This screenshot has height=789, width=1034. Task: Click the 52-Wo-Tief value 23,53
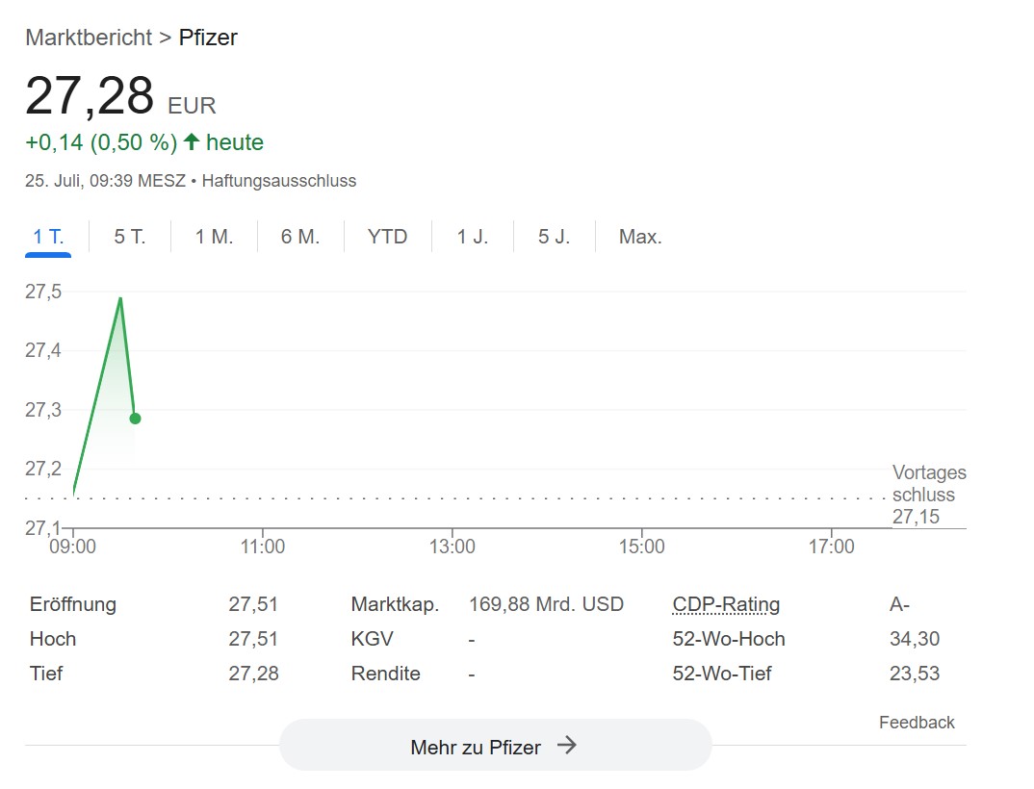pos(915,674)
